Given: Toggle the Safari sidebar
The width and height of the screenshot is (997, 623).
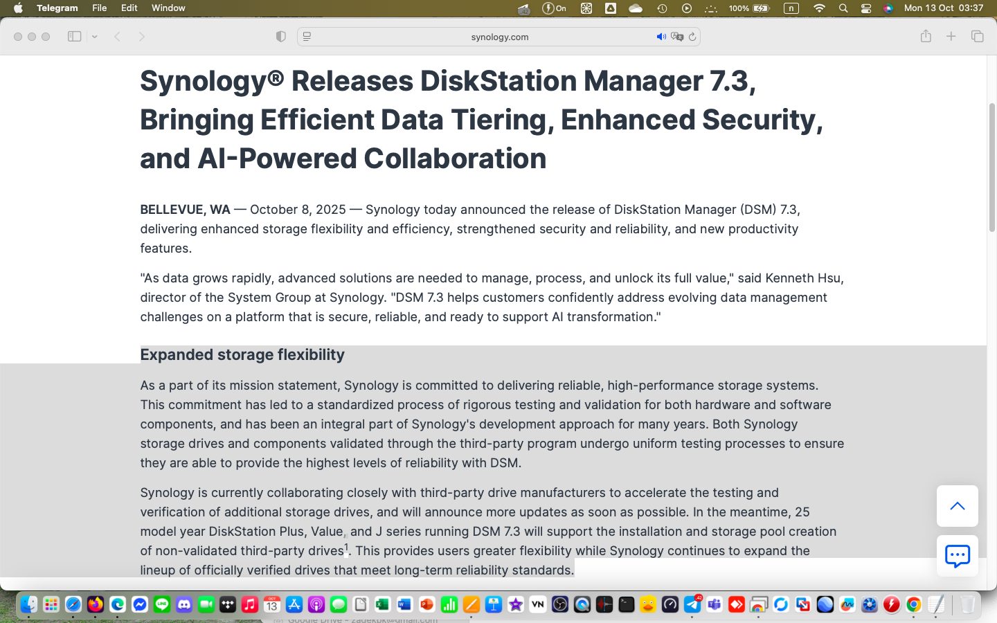Looking at the screenshot, I should 74,37.
